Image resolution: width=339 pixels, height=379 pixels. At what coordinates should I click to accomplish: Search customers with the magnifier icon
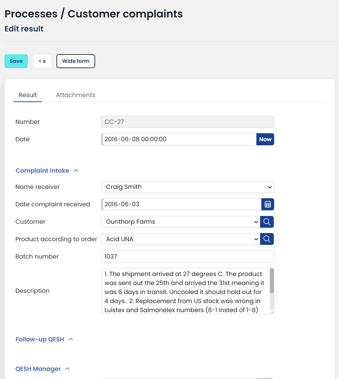tap(267, 222)
